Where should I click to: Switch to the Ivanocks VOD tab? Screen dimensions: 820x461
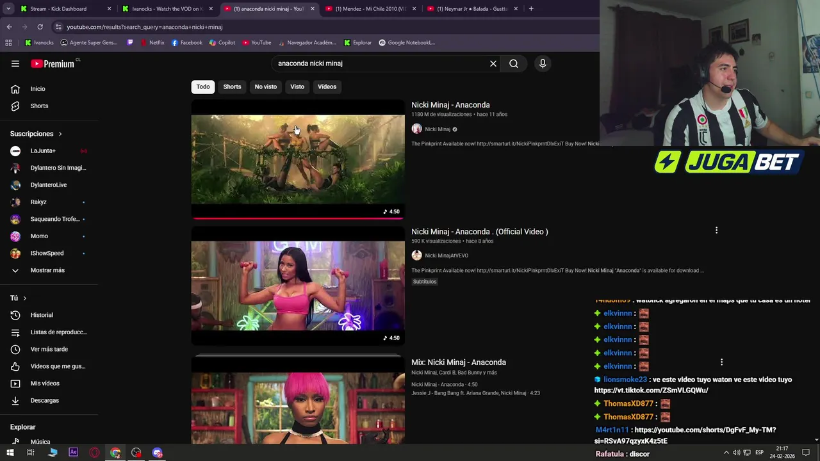[168, 9]
